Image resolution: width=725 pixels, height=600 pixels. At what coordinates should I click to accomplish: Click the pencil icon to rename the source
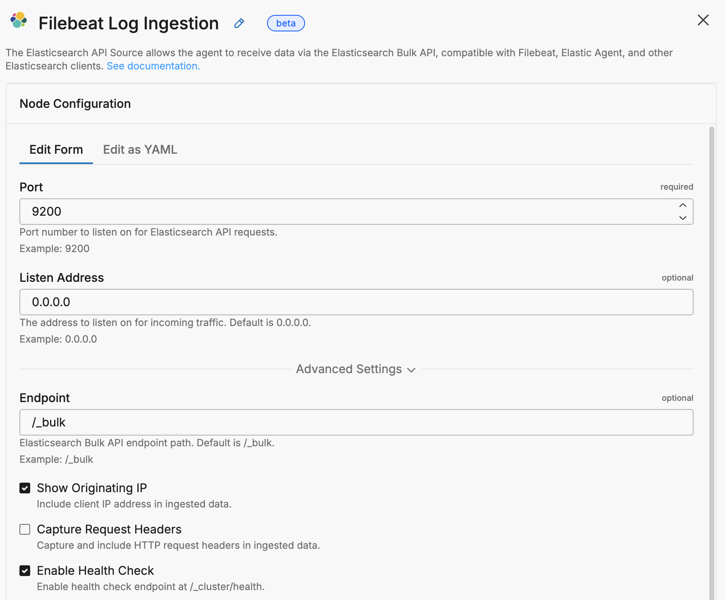click(x=239, y=24)
